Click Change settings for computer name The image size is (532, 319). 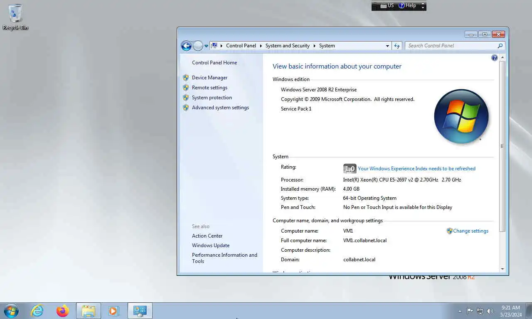pos(470,231)
